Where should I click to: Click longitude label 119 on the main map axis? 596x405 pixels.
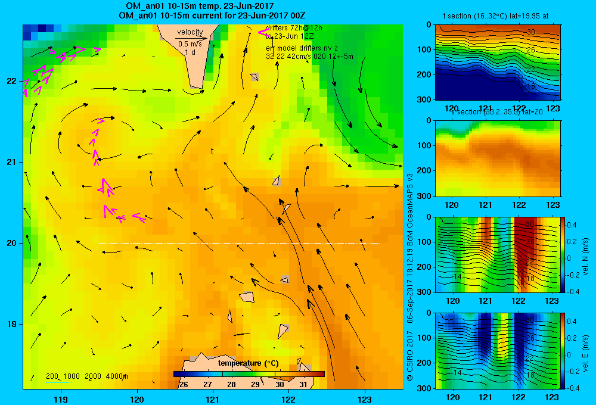61,399
